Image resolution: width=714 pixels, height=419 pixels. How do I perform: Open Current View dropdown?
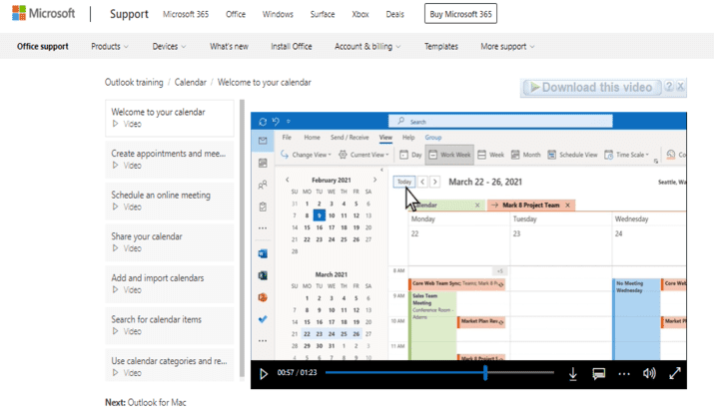363,155
